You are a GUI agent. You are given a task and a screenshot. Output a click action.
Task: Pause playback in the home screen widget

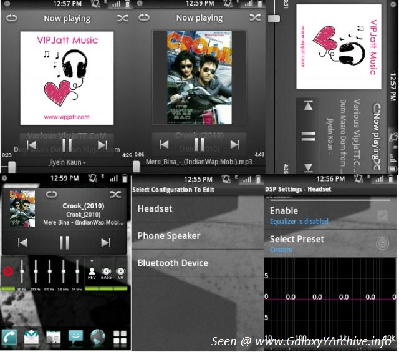click(x=64, y=242)
